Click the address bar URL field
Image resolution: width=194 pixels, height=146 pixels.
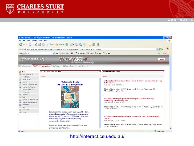click(x=91, y=49)
